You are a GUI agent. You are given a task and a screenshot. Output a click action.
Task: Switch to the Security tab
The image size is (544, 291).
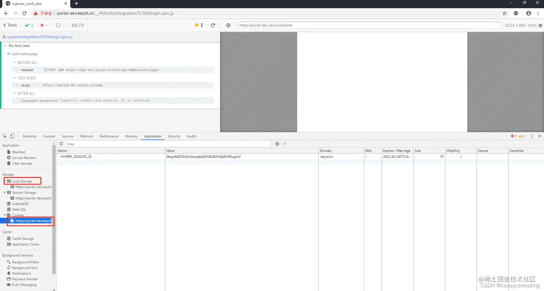coord(174,136)
